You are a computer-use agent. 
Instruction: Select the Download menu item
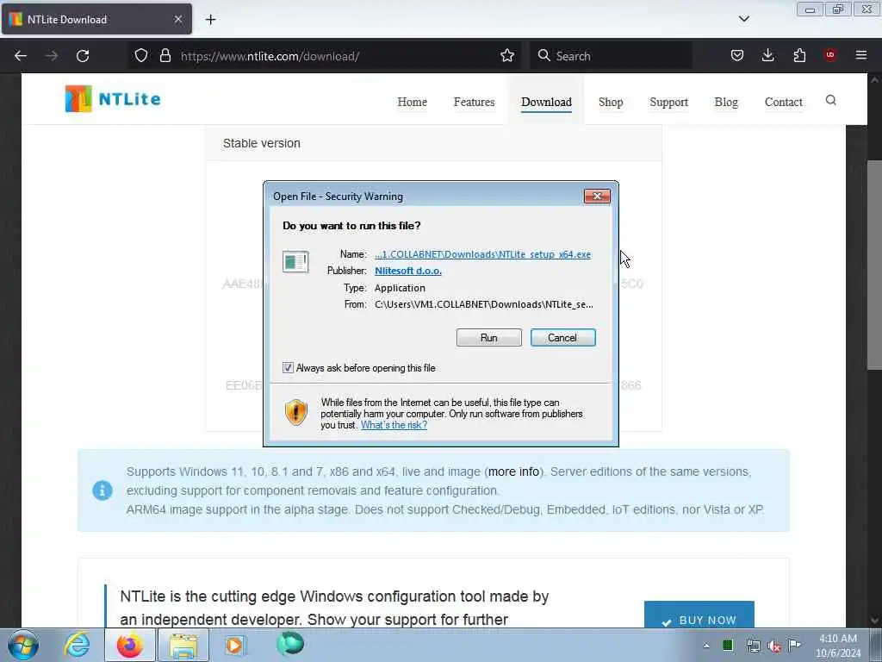[546, 102]
